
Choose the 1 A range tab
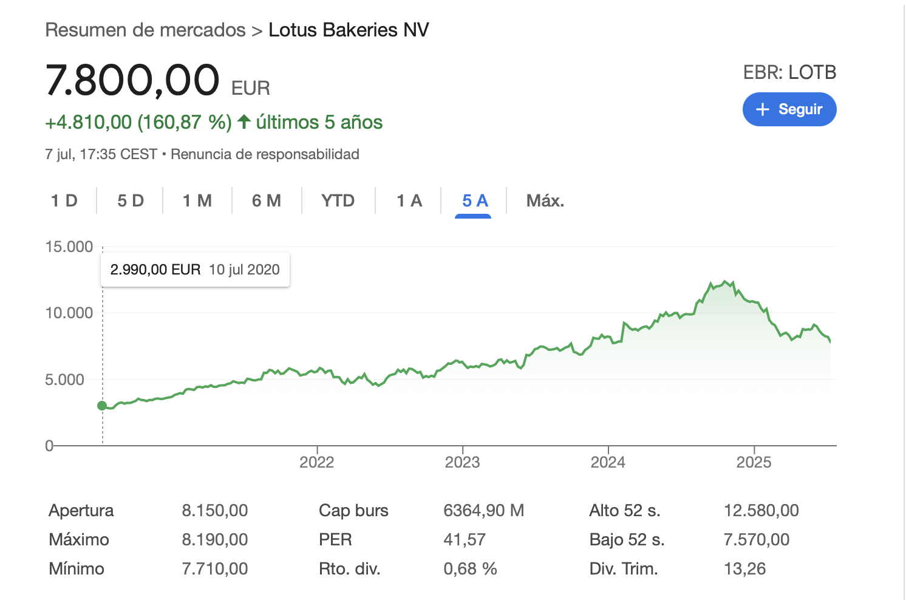[409, 201]
